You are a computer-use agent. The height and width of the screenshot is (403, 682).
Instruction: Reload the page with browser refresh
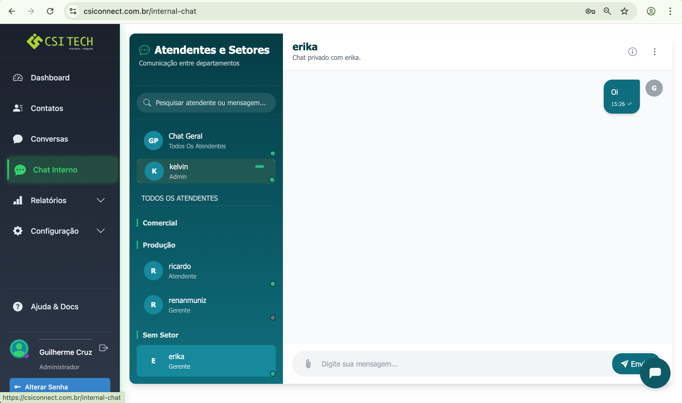(x=50, y=11)
